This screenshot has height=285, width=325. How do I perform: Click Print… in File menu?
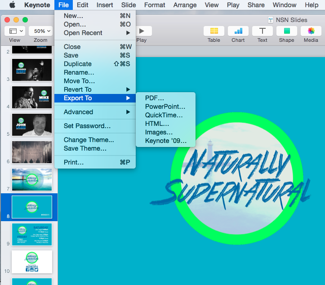[x=95, y=162]
